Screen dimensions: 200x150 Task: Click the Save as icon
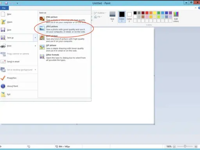3,37
